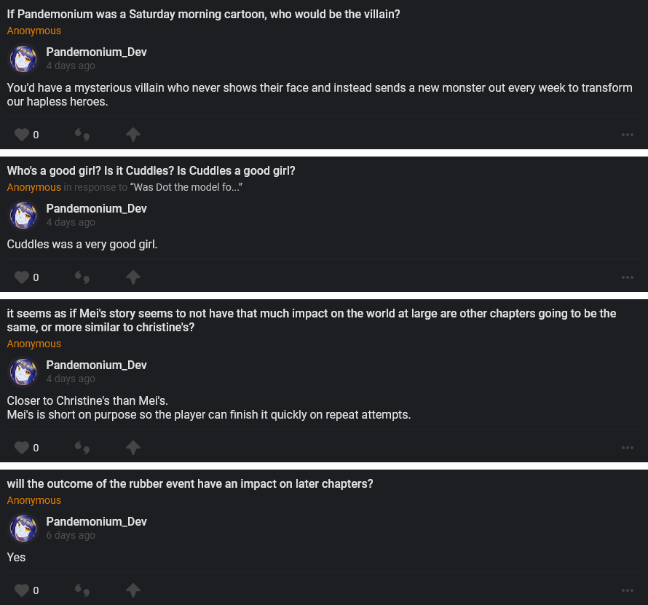Open Pandemonium_Dev profile from the Cuddles answer
Screen dimensions: 648x605
96,209
